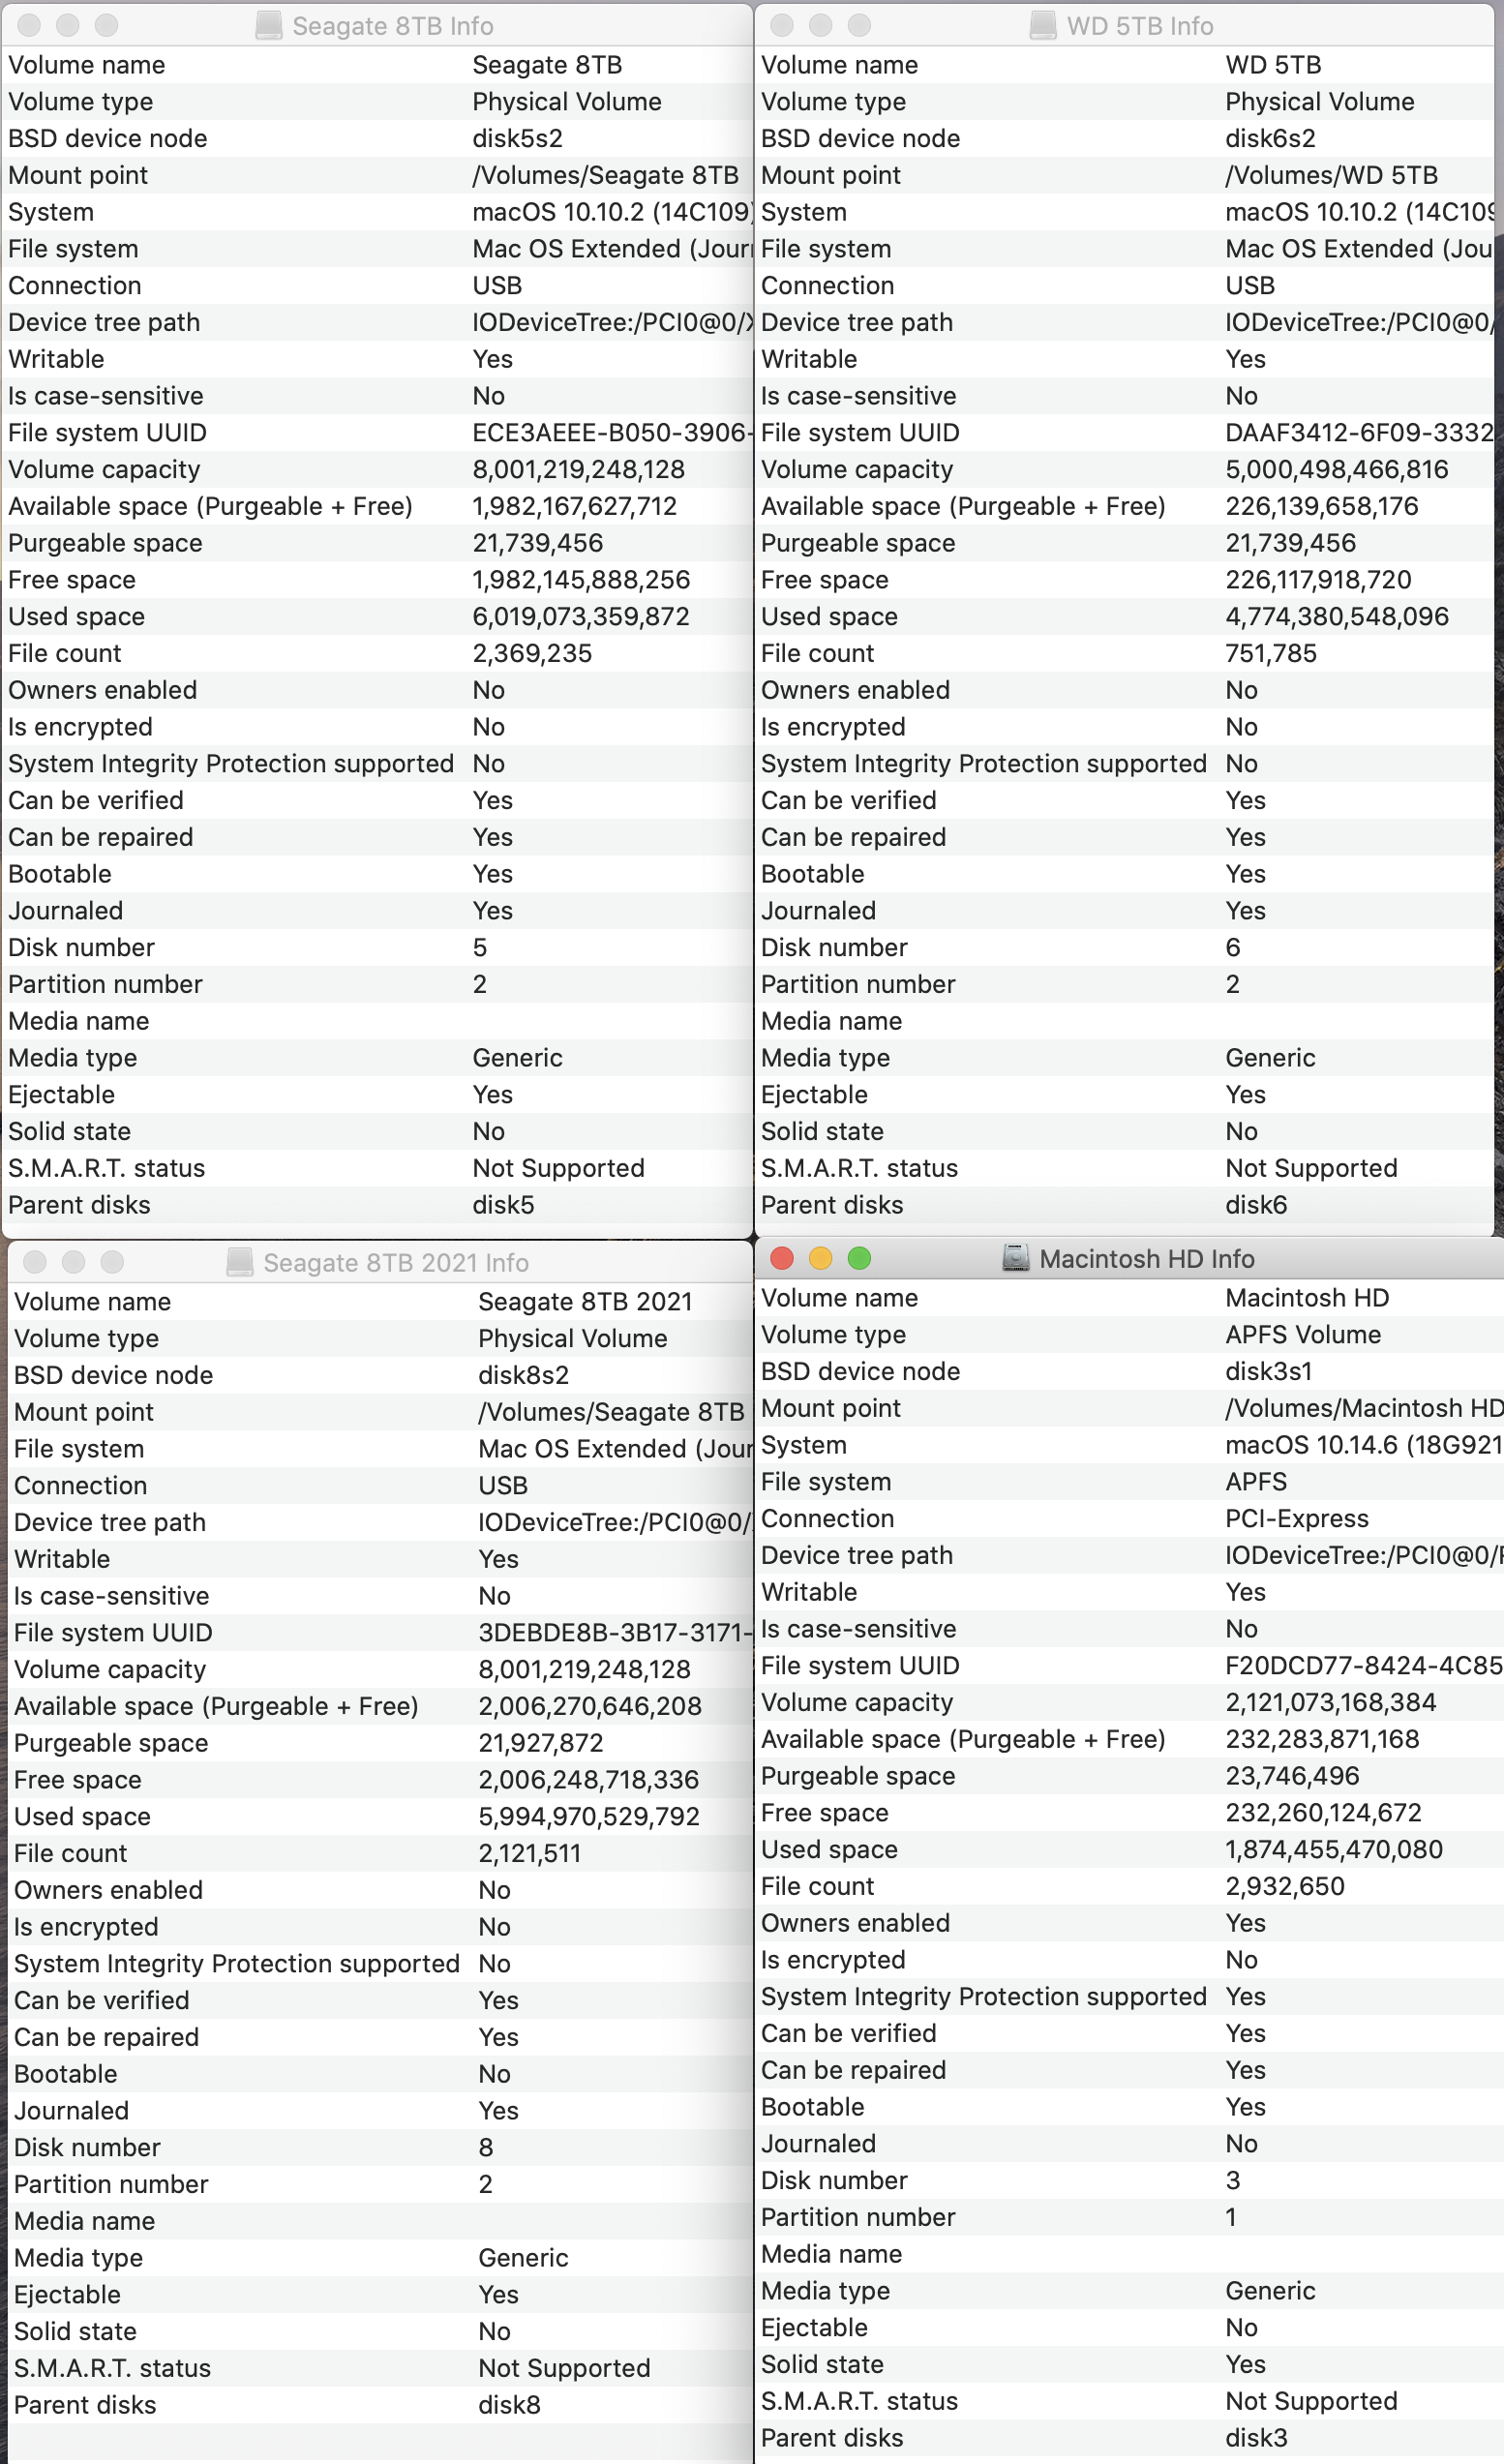Click the disk icon in Macintosh HD Info title
This screenshot has width=1504, height=2464.
[x=1016, y=1258]
